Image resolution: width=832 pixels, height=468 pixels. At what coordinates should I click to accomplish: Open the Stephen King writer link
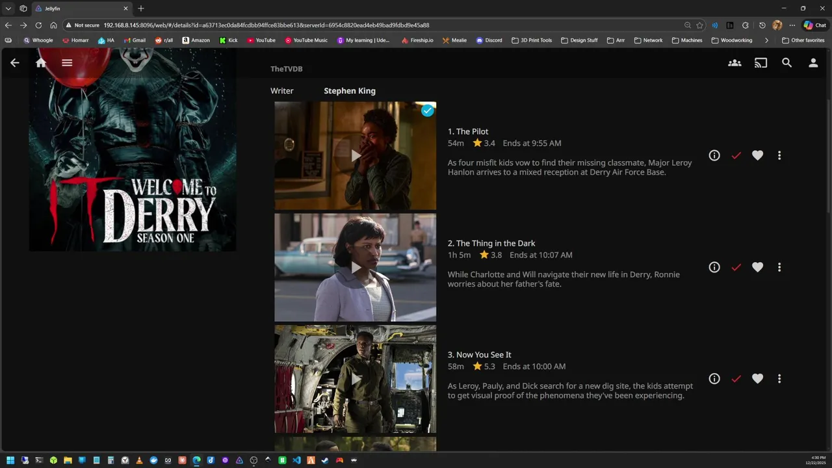(350, 91)
